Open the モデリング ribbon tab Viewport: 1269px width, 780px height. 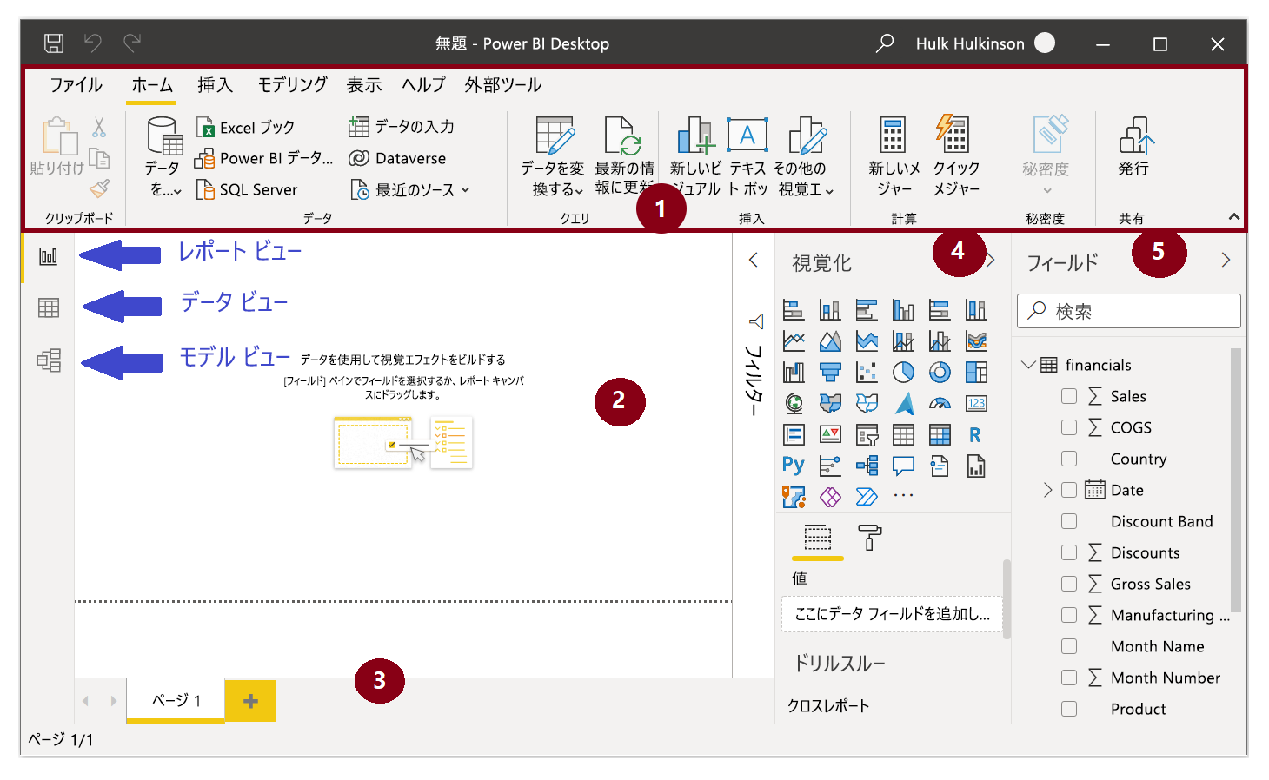pyautogui.click(x=292, y=85)
